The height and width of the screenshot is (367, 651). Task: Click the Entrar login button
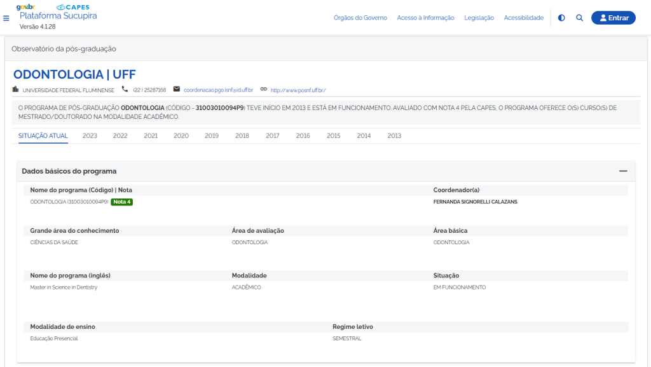click(x=613, y=18)
